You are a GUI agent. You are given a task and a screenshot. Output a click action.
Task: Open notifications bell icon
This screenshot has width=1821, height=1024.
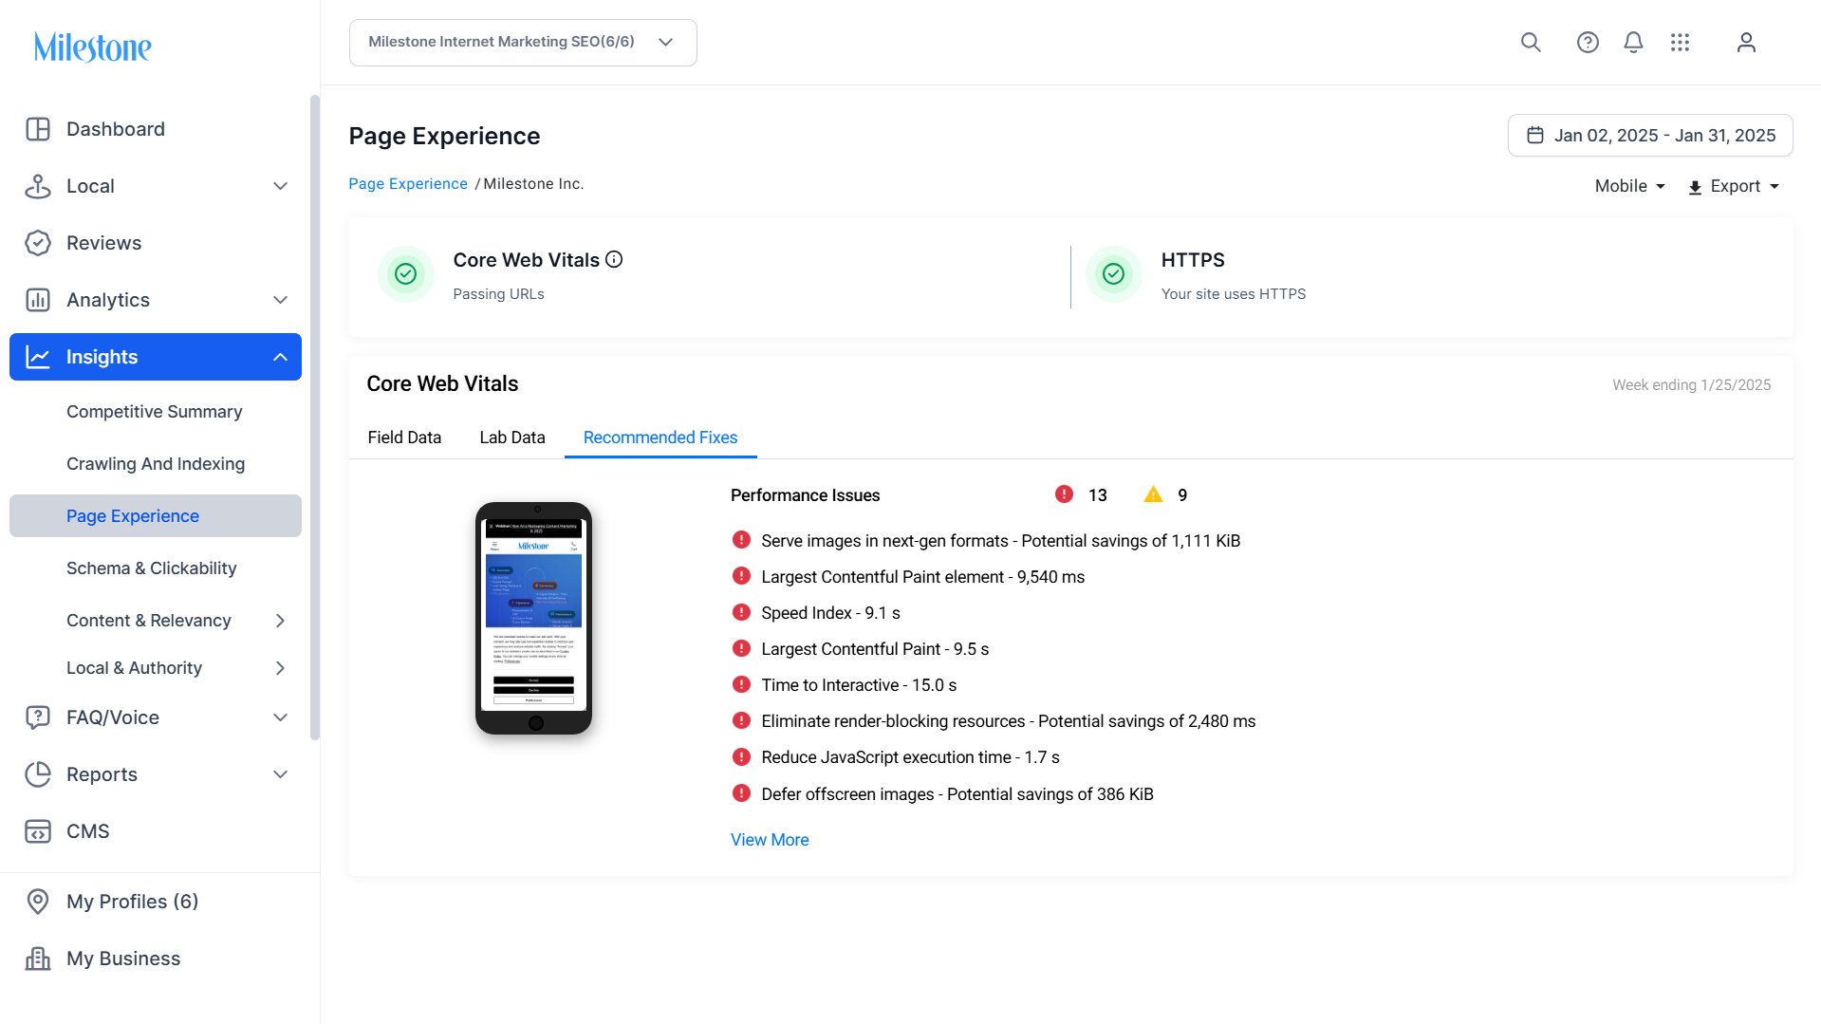[1633, 43]
